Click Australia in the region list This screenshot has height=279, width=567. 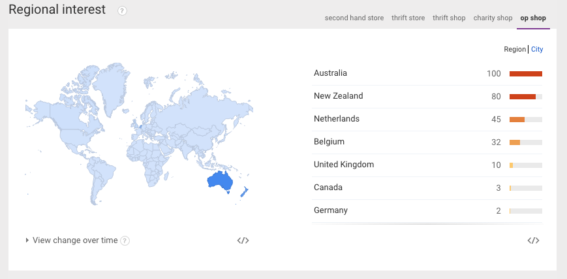330,73
